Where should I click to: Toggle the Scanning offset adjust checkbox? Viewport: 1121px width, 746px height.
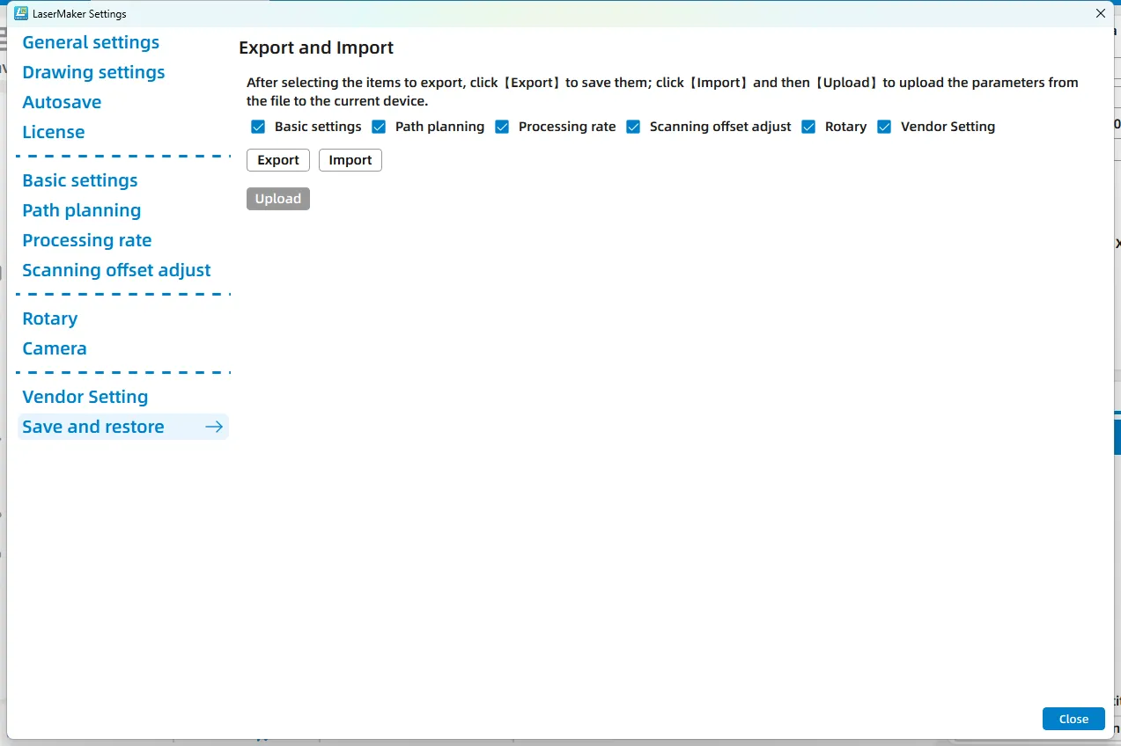pyautogui.click(x=633, y=127)
